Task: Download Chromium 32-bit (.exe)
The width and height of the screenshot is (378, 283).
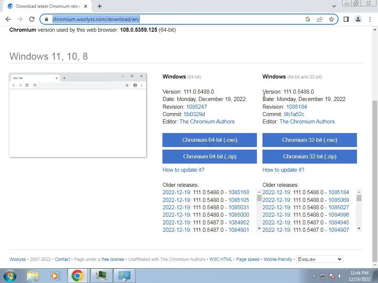Action: [x=310, y=140]
